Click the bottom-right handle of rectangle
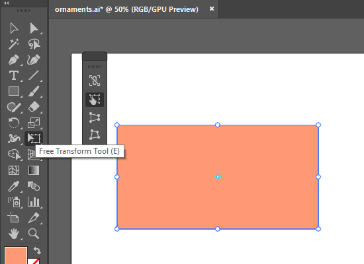Screen dimensions: 364x264 [x=318, y=229]
